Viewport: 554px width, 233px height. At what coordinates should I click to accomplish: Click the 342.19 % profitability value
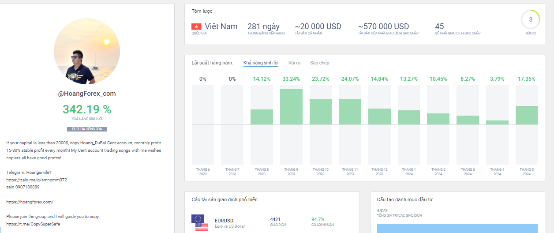click(x=87, y=109)
